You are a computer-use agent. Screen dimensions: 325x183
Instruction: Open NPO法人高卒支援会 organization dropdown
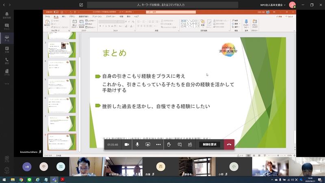coord(279,5)
